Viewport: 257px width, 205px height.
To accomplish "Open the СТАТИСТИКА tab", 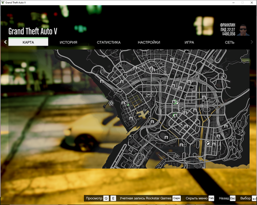I will [x=108, y=43].
